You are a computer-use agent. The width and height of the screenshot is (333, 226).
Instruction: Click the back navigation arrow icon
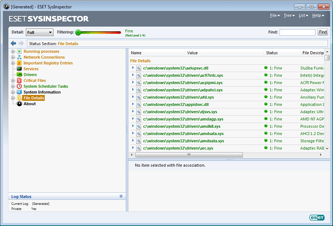point(13,43)
